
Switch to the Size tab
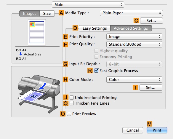click(47, 13)
